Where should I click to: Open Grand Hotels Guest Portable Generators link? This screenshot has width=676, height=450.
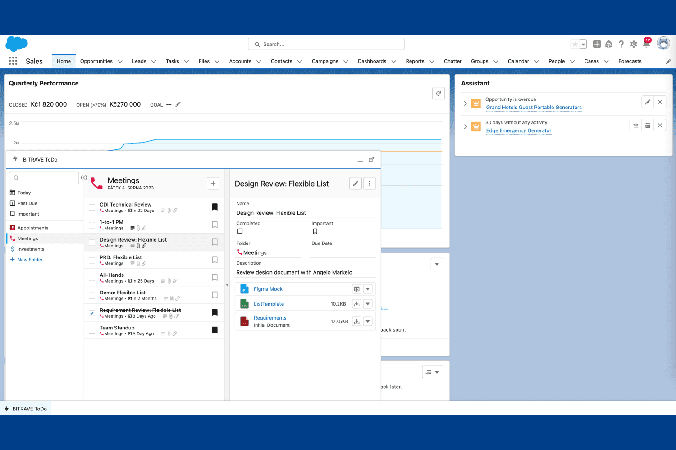[x=534, y=108]
